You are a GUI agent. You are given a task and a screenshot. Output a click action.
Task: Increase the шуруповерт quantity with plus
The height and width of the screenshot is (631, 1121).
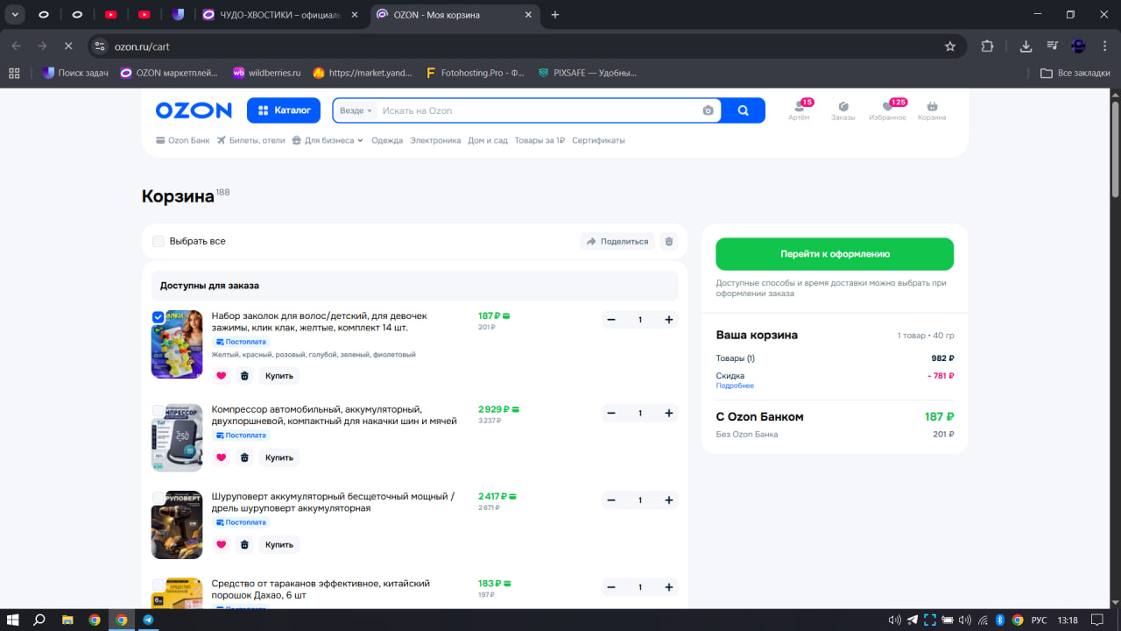point(669,500)
